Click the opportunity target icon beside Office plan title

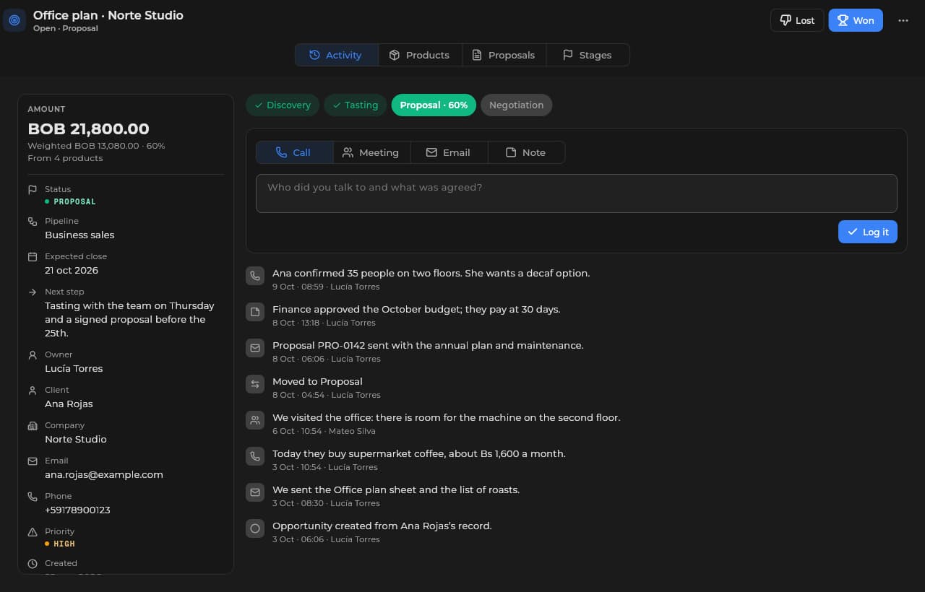tap(14, 20)
